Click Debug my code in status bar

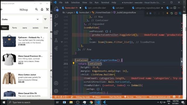(82, 97)
